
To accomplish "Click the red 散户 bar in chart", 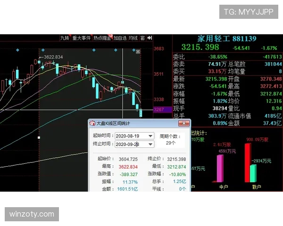I will coord(248,163).
